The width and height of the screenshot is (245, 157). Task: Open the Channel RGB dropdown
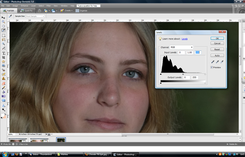point(181,47)
